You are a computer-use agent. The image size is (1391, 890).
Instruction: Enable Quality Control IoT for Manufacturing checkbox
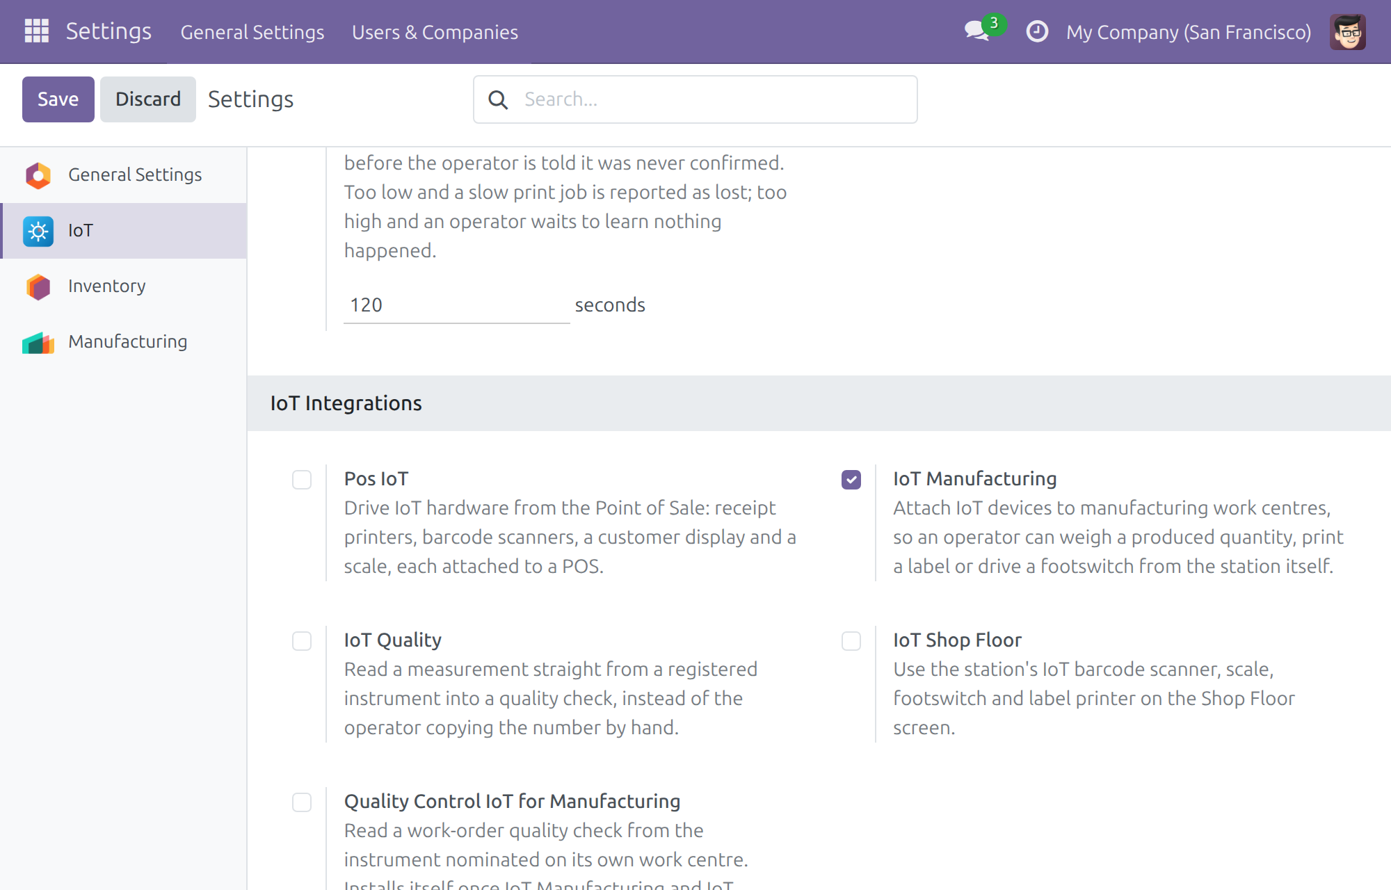(x=302, y=802)
